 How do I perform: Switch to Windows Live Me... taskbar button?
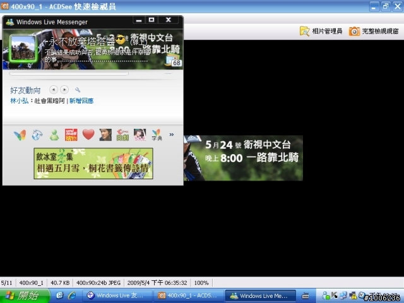(x=260, y=295)
